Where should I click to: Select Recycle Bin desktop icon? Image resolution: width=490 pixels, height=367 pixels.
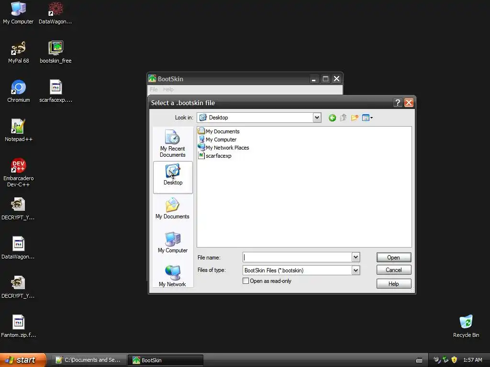(x=466, y=326)
